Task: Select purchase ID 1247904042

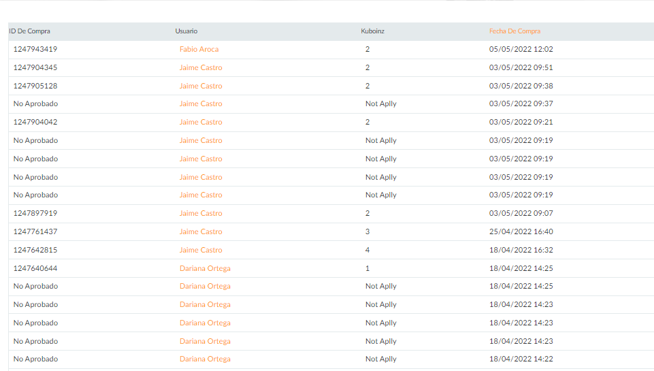Action: (35, 123)
